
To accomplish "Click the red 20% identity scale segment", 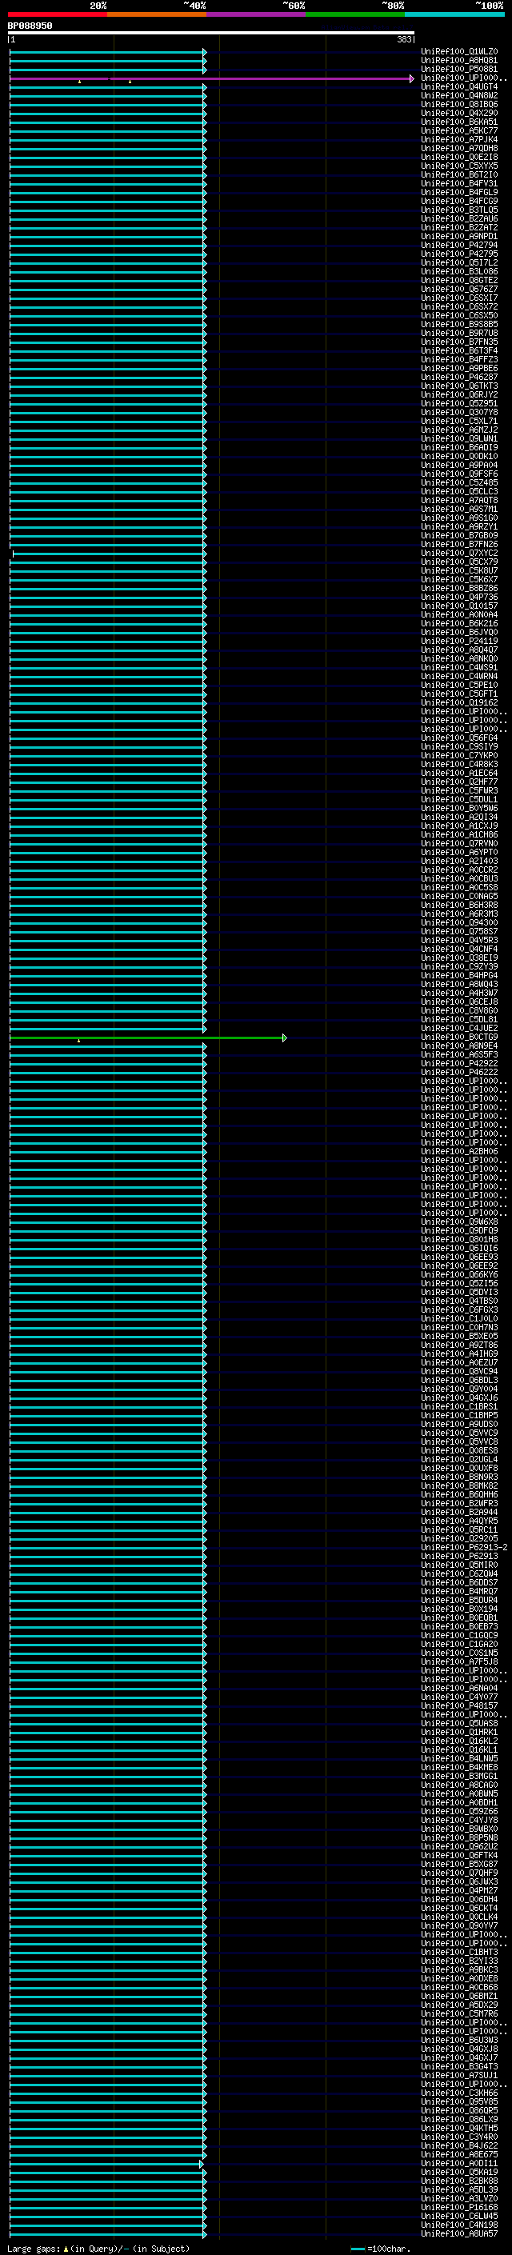I will click(x=58, y=14).
